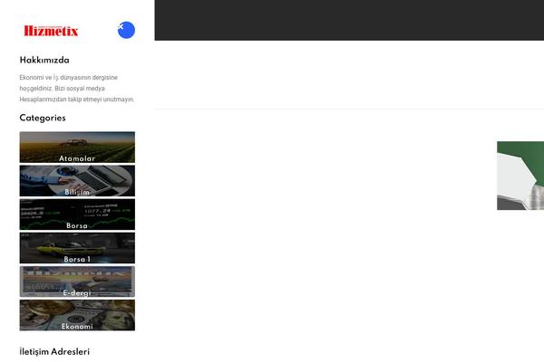Close the sidebar with the blue button
This screenshot has width=544, height=362.
[x=126, y=30]
